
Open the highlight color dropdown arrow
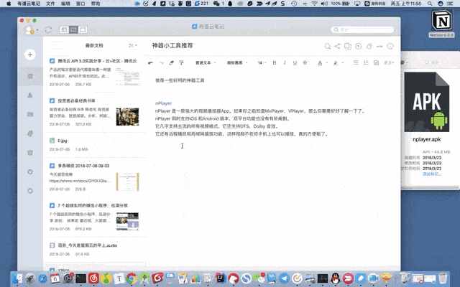click(342, 62)
